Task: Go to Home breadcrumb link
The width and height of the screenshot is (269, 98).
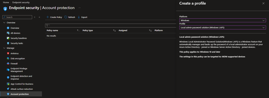Action: click(6, 2)
